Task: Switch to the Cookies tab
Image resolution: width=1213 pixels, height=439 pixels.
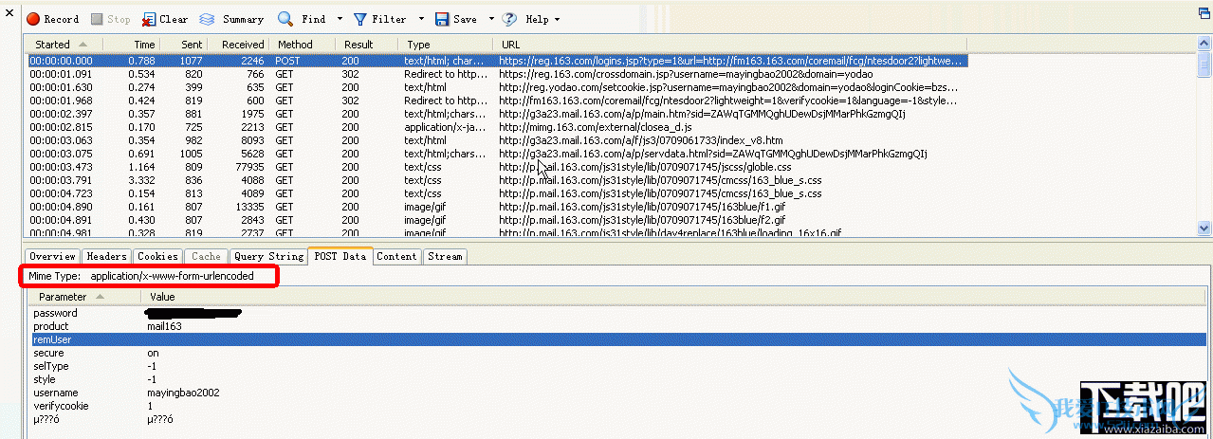Action: point(157,256)
